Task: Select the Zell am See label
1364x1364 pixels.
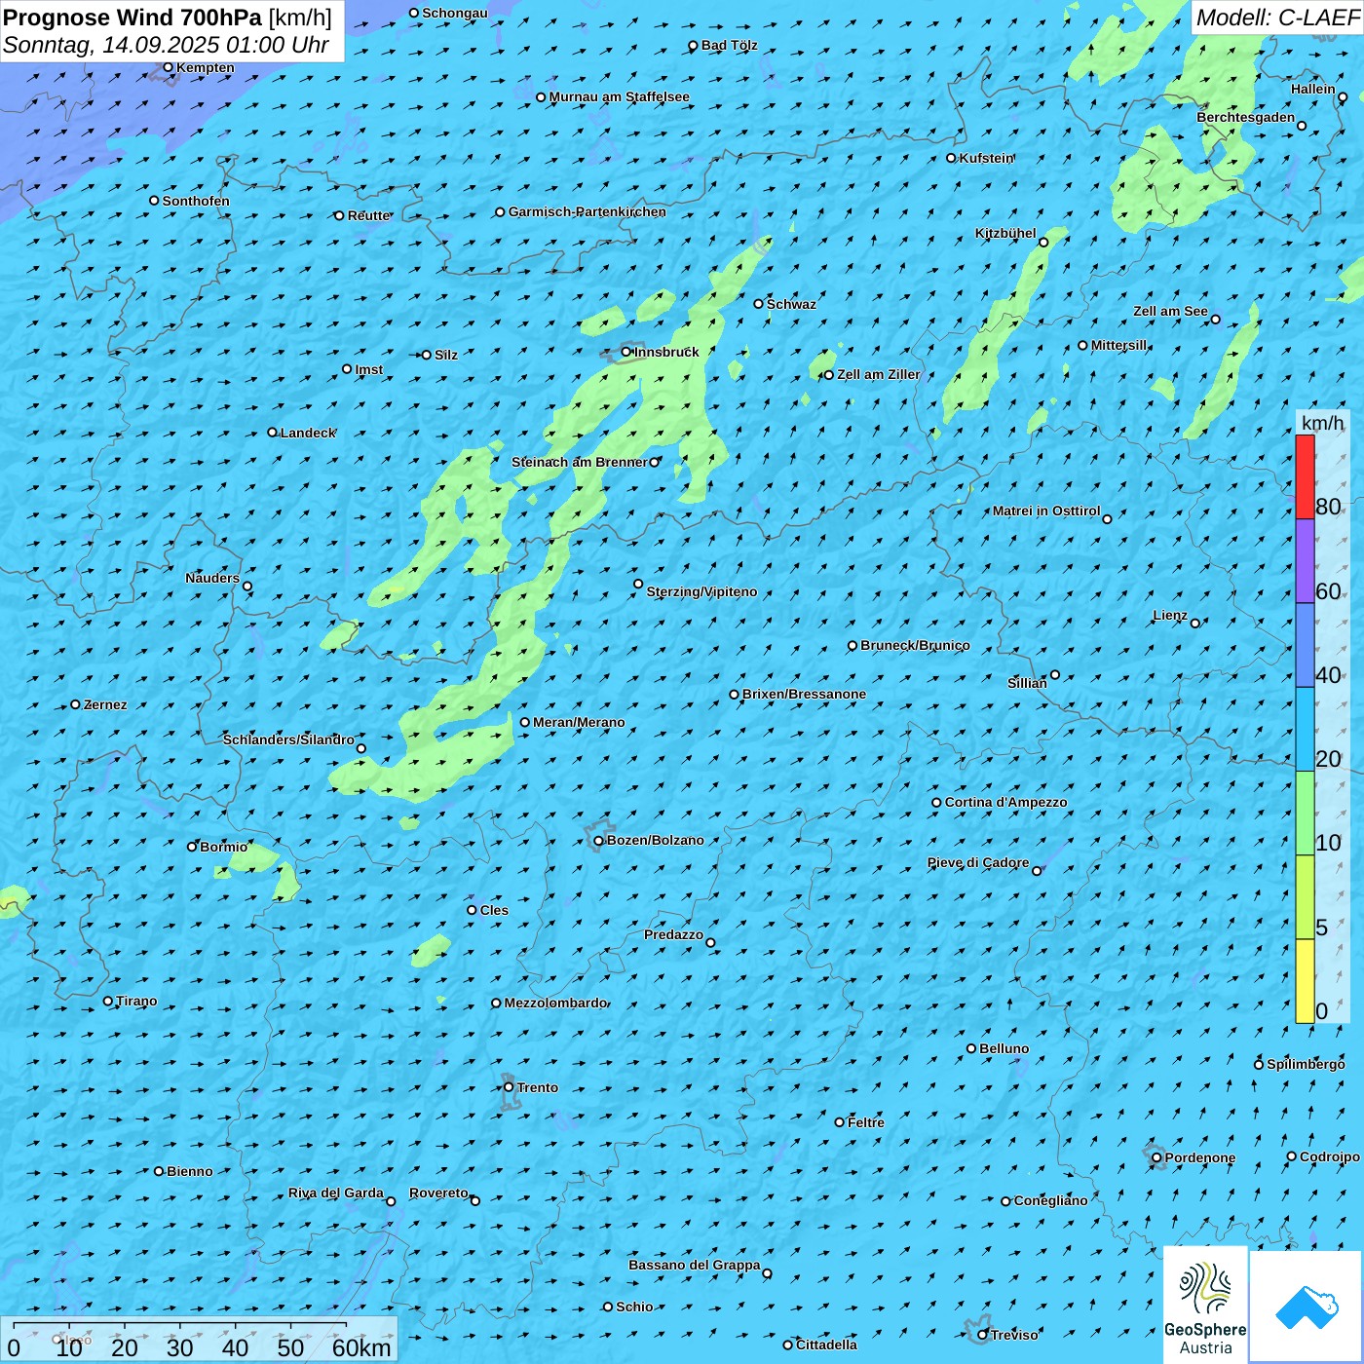Action: point(1170,311)
